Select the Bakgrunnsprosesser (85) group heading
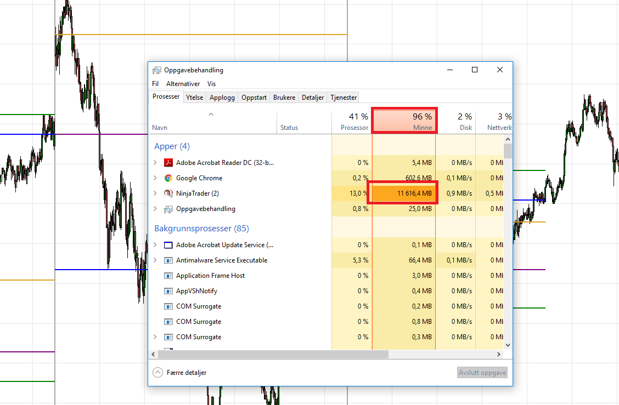The image size is (619, 405). pyautogui.click(x=201, y=229)
